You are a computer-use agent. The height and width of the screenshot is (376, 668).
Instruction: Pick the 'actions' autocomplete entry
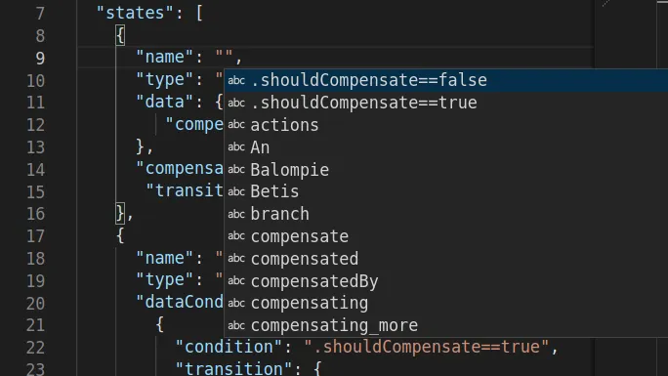tap(446, 125)
